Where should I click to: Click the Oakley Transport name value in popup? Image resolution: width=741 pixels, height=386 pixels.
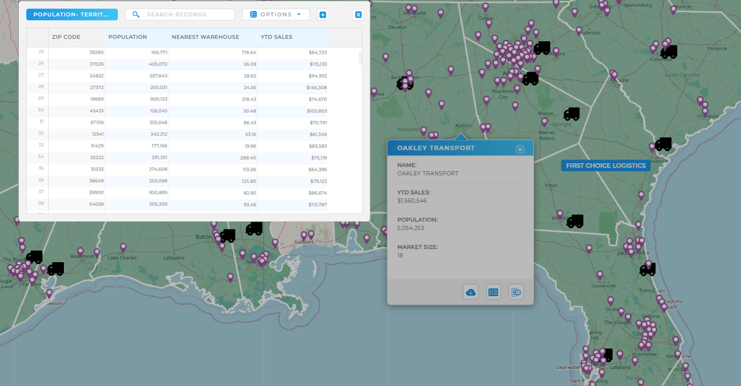point(428,173)
